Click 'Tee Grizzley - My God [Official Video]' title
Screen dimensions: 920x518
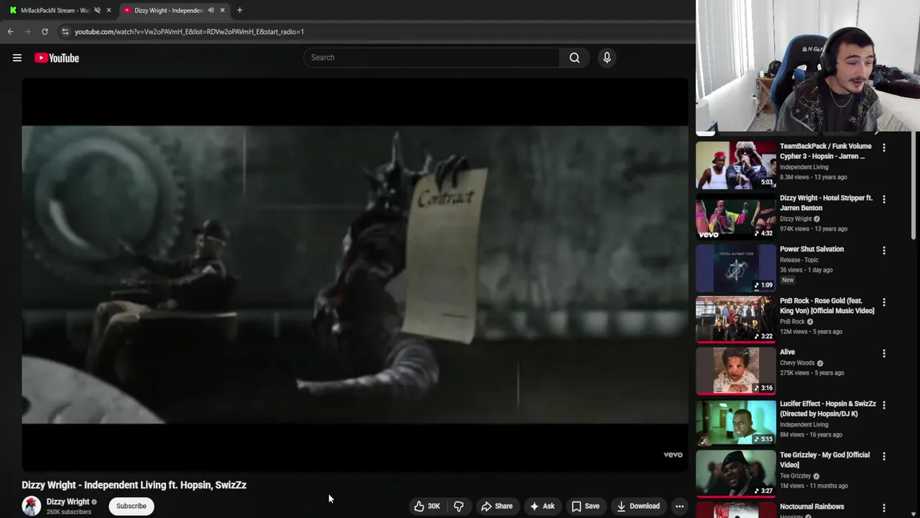click(824, 460)
